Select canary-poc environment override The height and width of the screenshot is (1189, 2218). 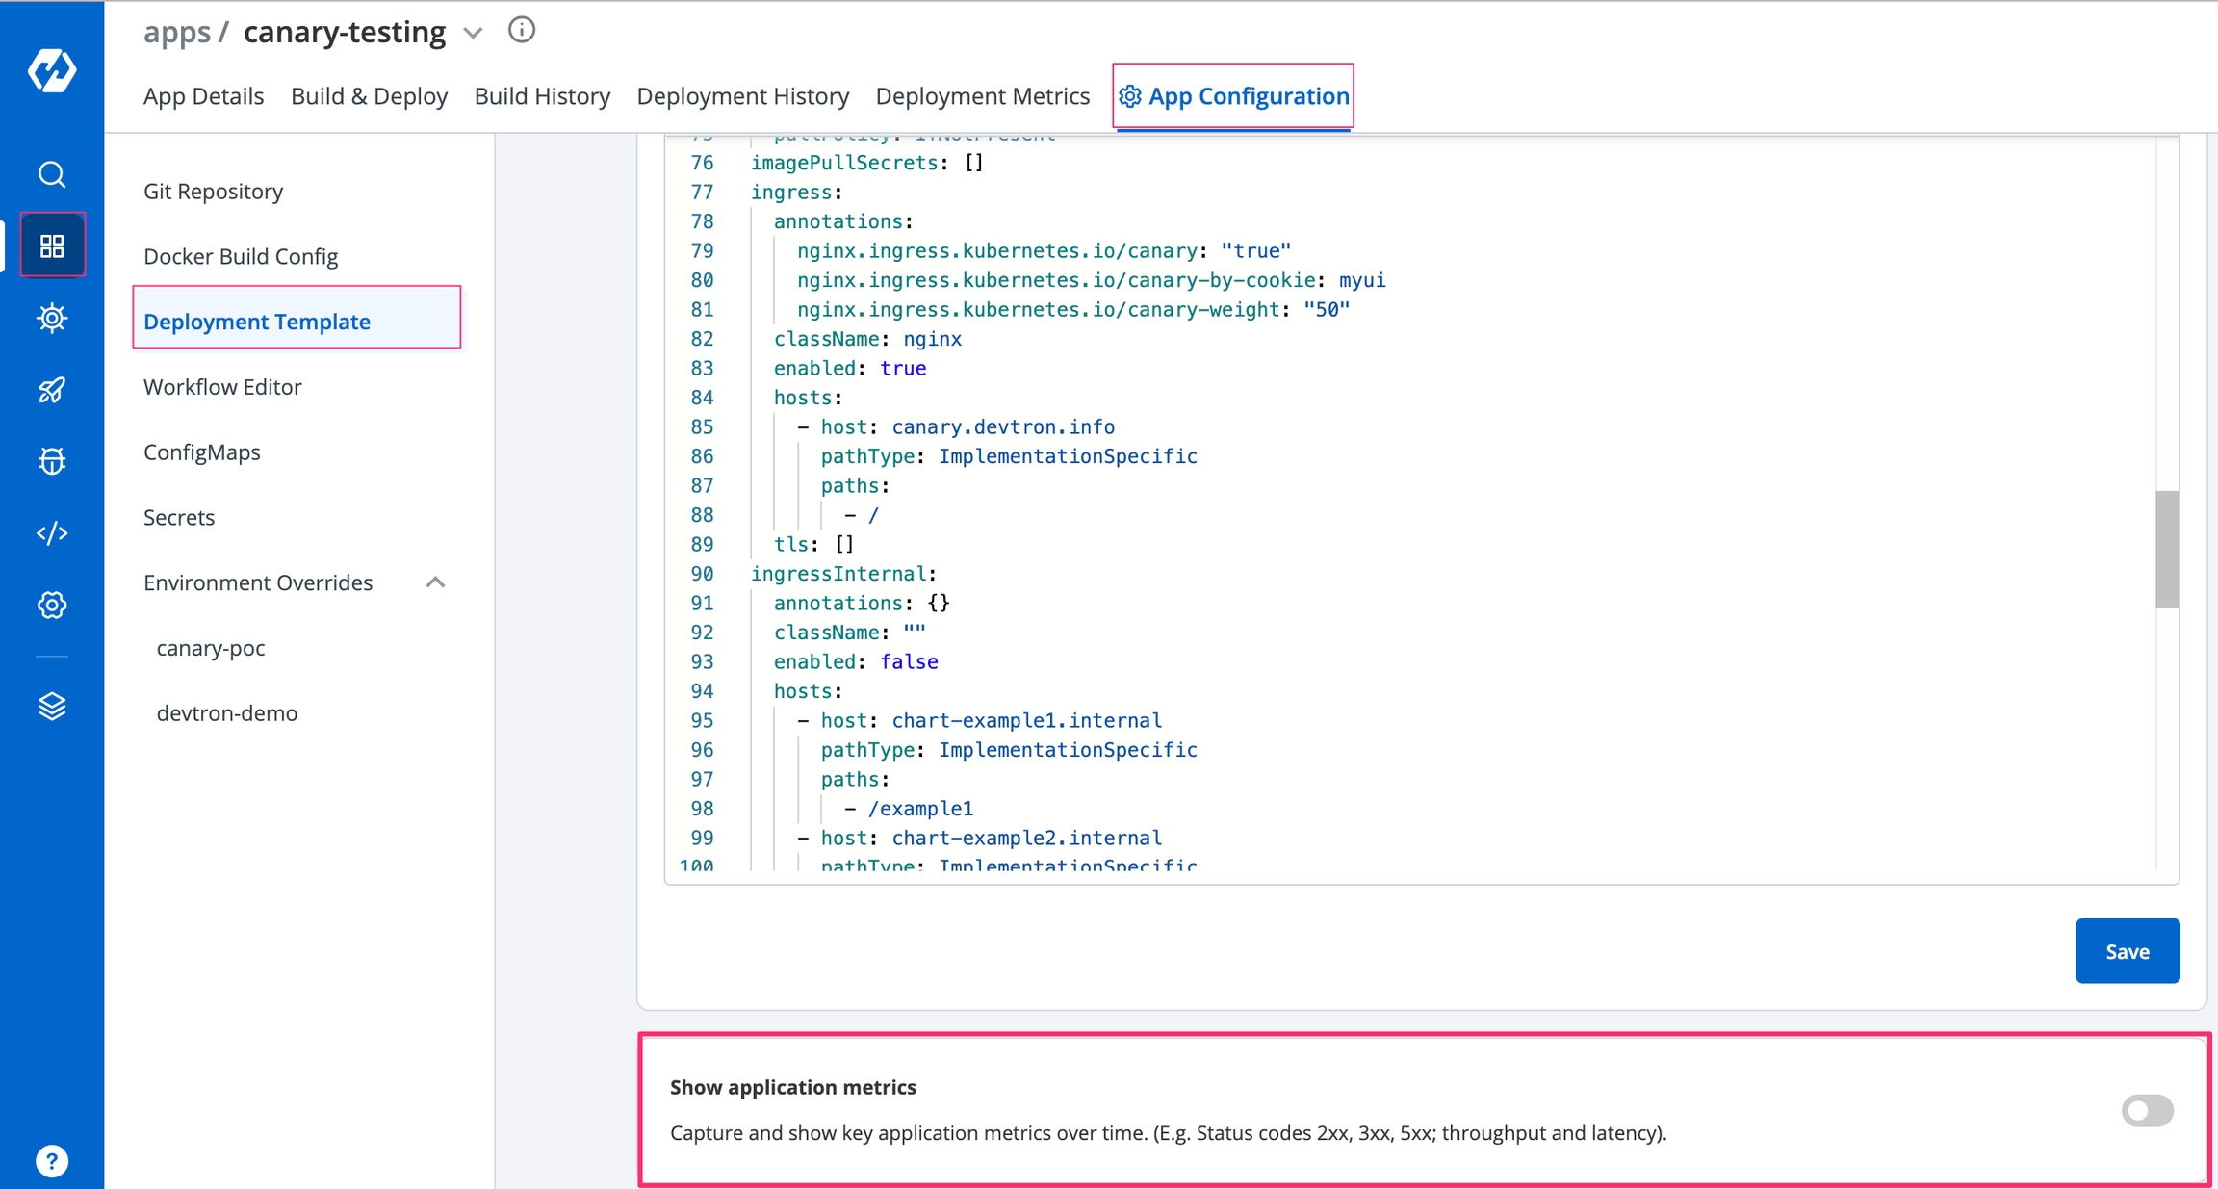click(211, 648)
